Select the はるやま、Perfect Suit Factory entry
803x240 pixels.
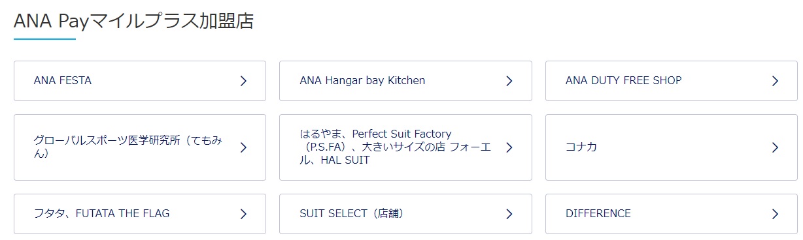click(405, 147)
